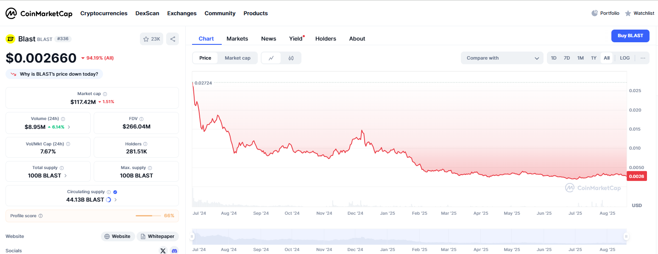Click the info icon beside Max. supply
This screenshot has width=658, height=254.
[150, 168]
